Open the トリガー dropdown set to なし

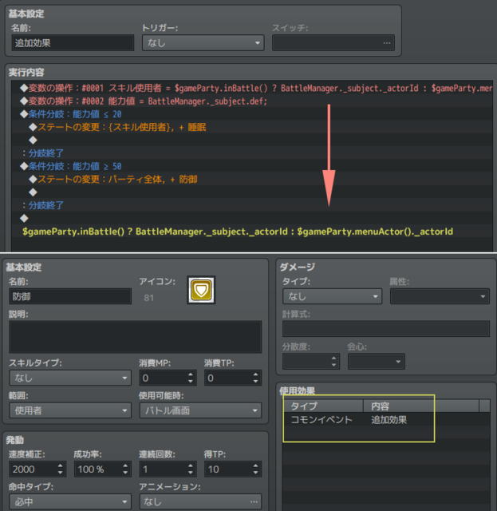203,42
